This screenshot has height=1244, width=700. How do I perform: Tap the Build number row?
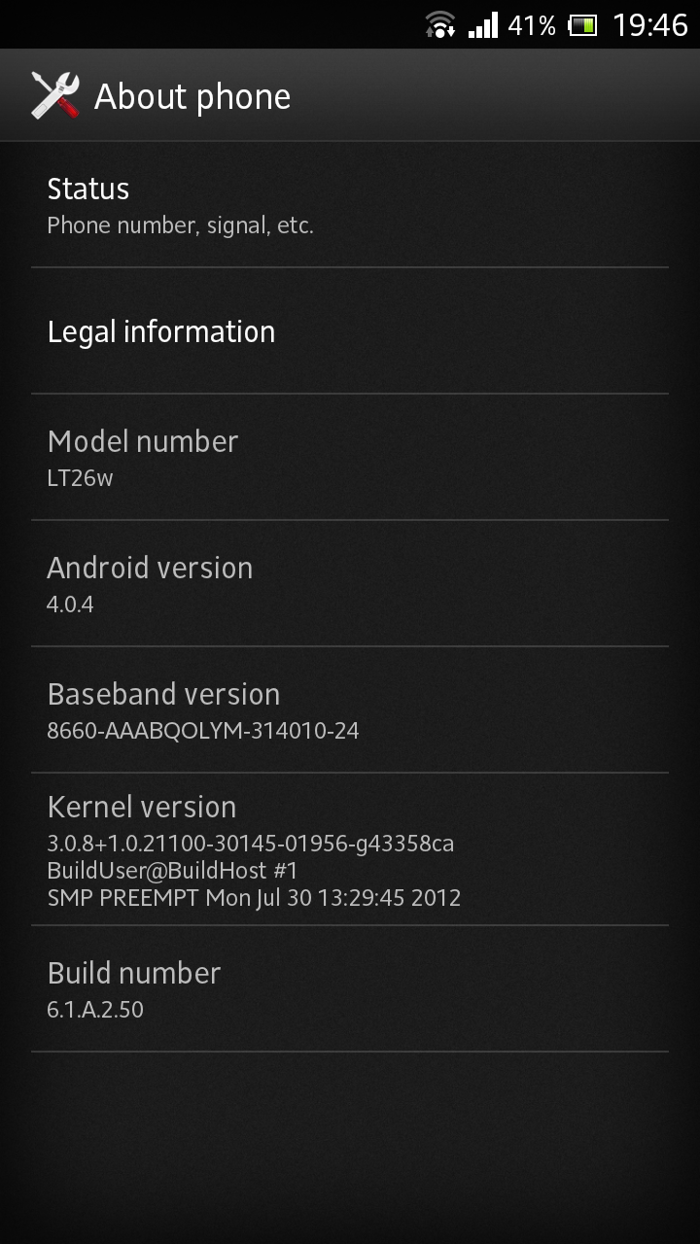(x=350, y=989)
